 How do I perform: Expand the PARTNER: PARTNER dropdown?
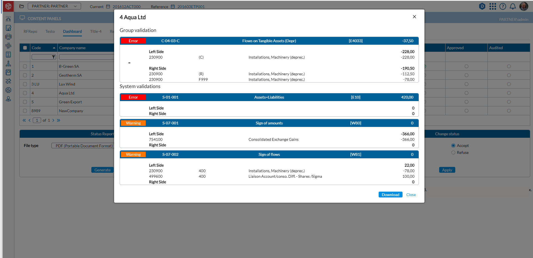pos(54,6)
